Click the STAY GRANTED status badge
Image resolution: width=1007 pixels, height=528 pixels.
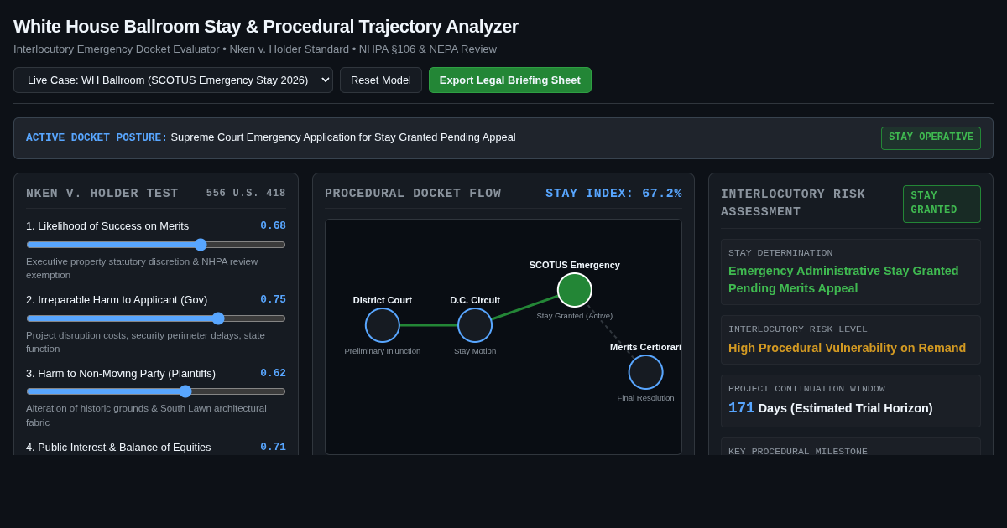click(x=942, y=204)
